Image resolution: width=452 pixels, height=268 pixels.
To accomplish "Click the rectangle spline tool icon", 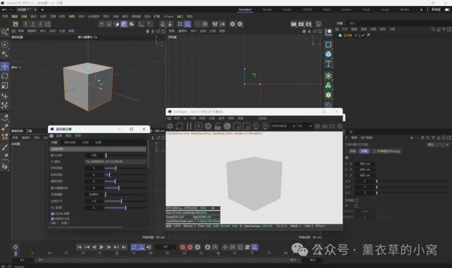I will 329,45.
